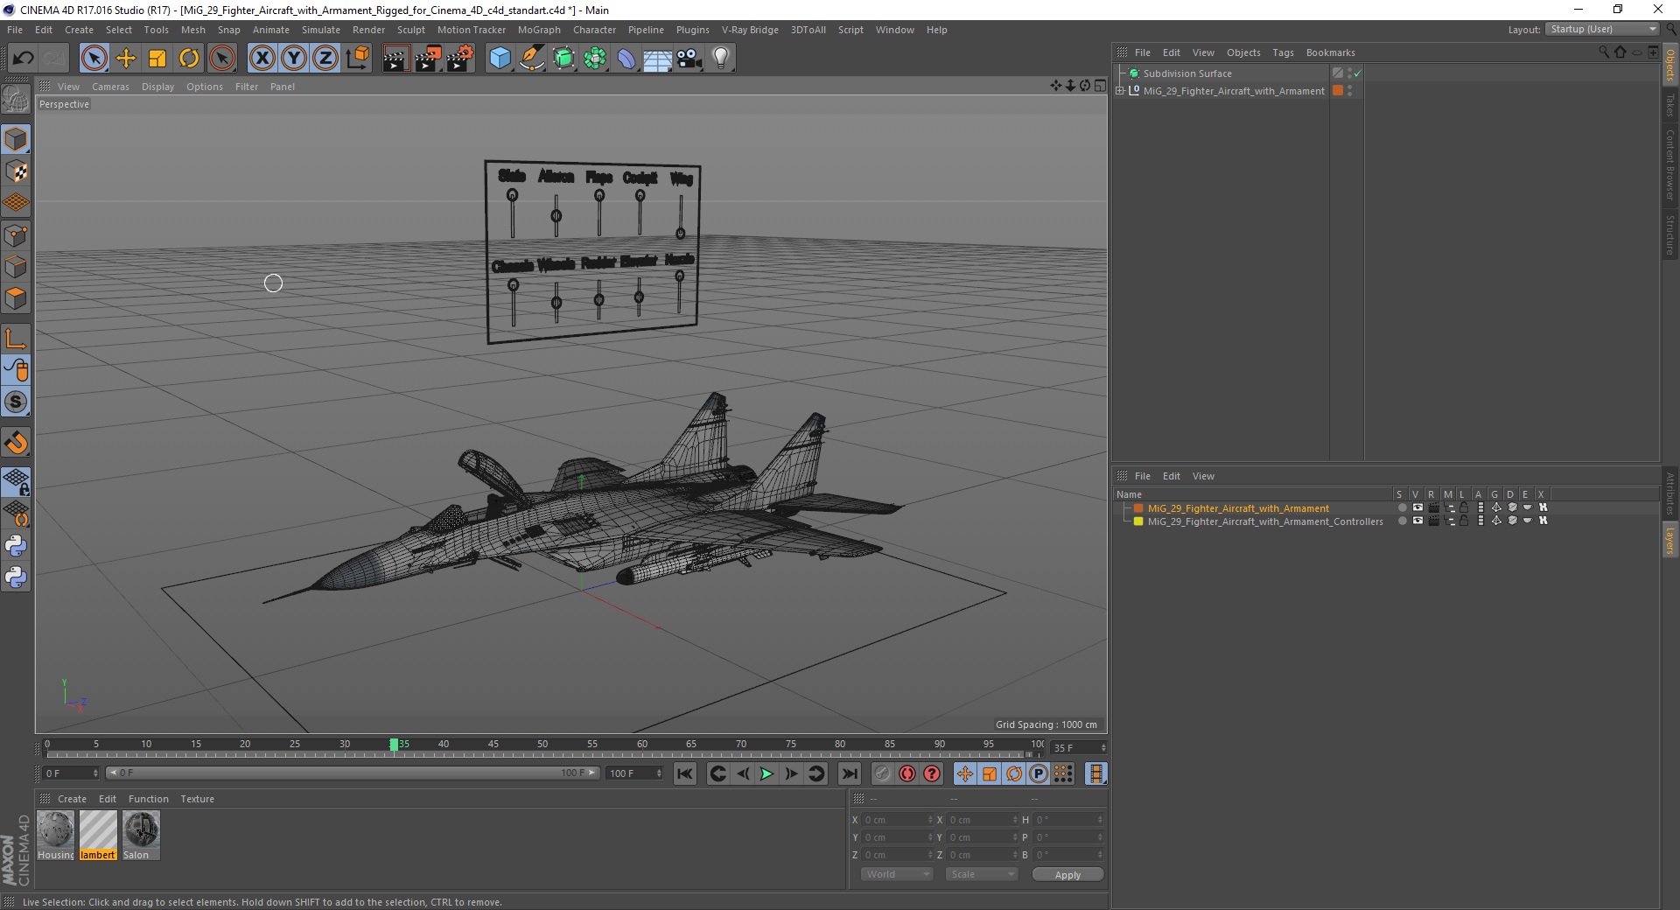Click the Coordinate System icon
Image resolution: width=1680 pixels, height=910 pixels.
tap(357, 59)
